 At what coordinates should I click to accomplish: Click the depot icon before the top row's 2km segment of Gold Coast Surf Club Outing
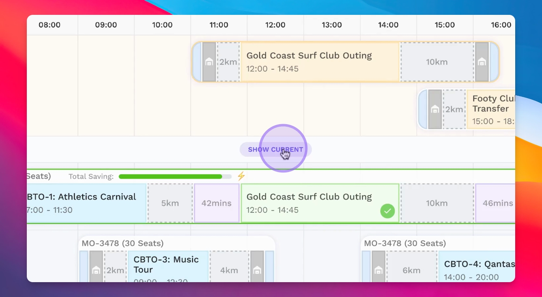coord(209,62)
